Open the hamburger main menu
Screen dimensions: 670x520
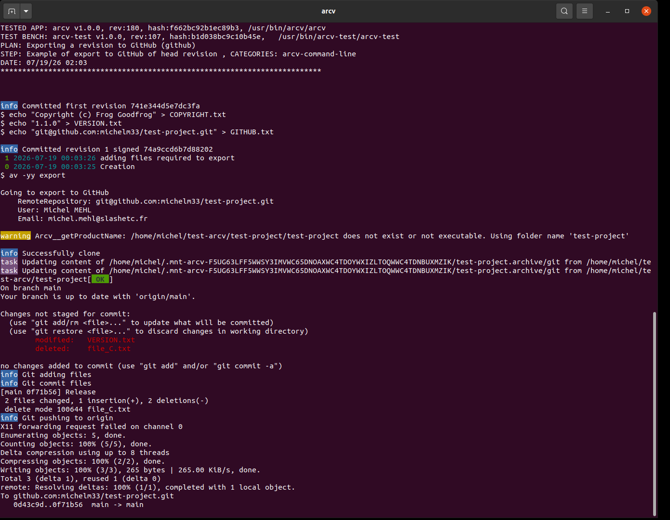pos(585,11)
